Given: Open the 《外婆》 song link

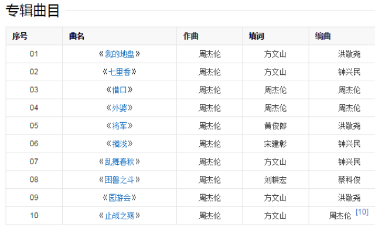Looking at the screenshot, I should (x=120, y=108).
